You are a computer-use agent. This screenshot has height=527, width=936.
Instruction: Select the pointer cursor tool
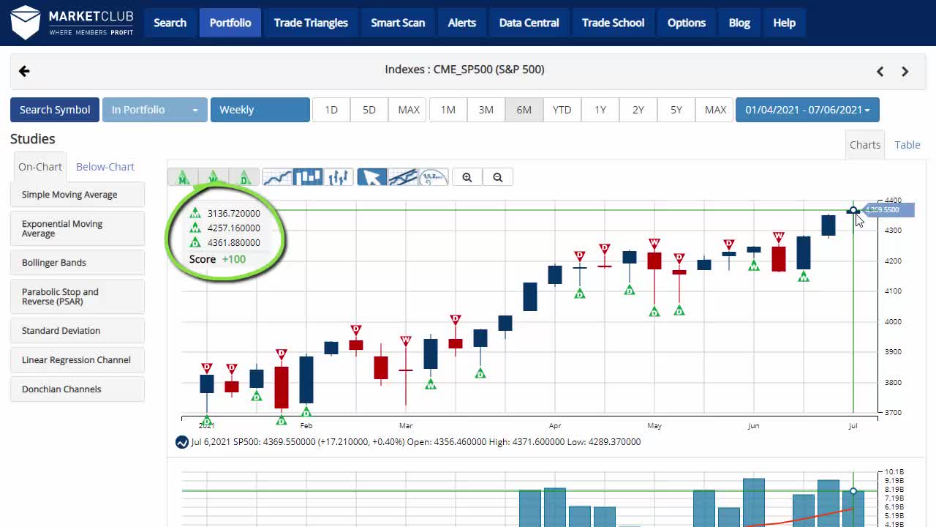point(371,177)
